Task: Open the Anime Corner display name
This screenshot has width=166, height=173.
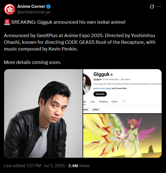Action: (x=31, y=6)
